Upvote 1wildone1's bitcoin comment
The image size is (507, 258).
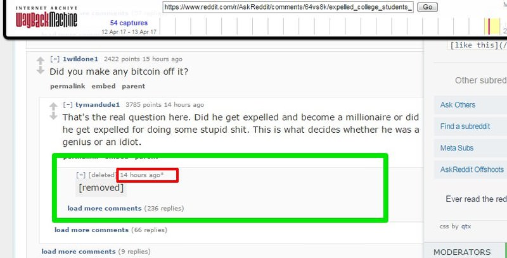[40, 61]
